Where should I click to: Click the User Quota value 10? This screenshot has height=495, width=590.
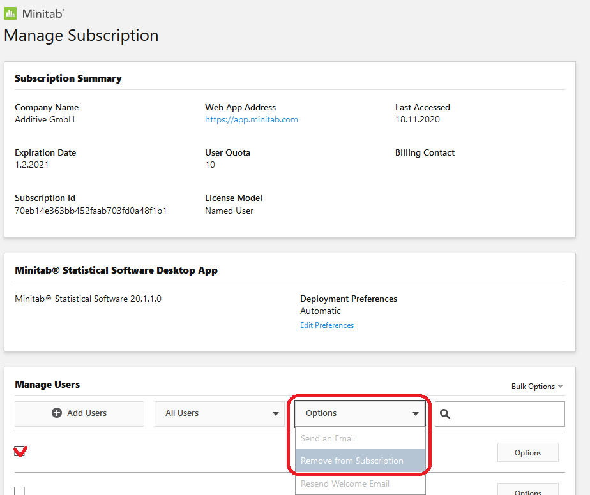tap(210, 165)
